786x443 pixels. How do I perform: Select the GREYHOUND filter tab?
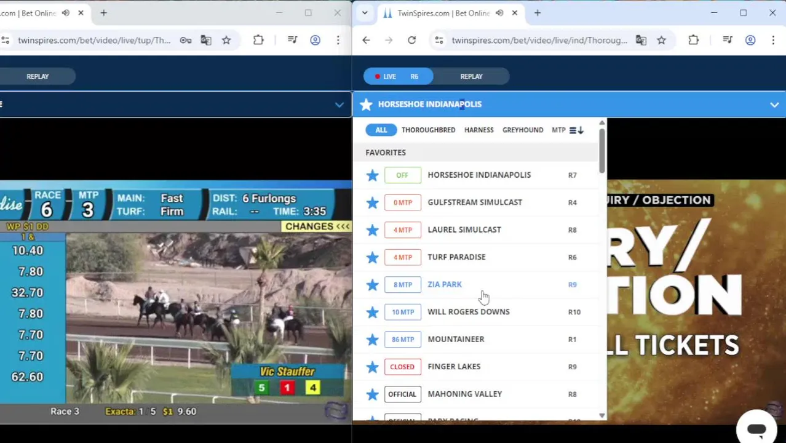pyautogui.click(x=522, y=130)
